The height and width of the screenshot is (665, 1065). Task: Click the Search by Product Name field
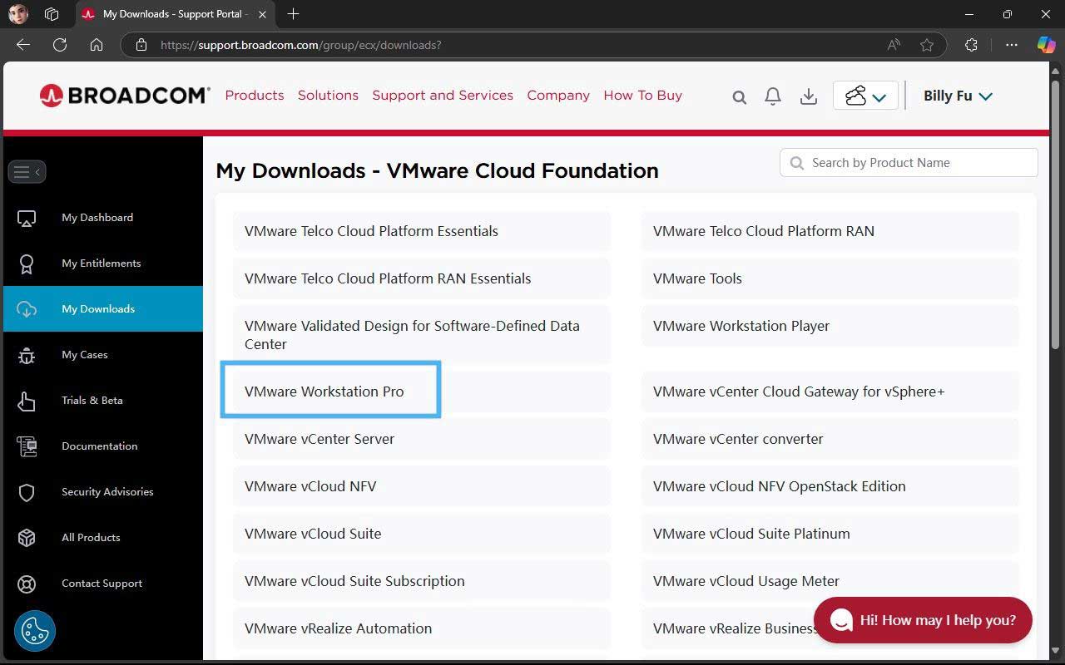(x=908, y=162)
